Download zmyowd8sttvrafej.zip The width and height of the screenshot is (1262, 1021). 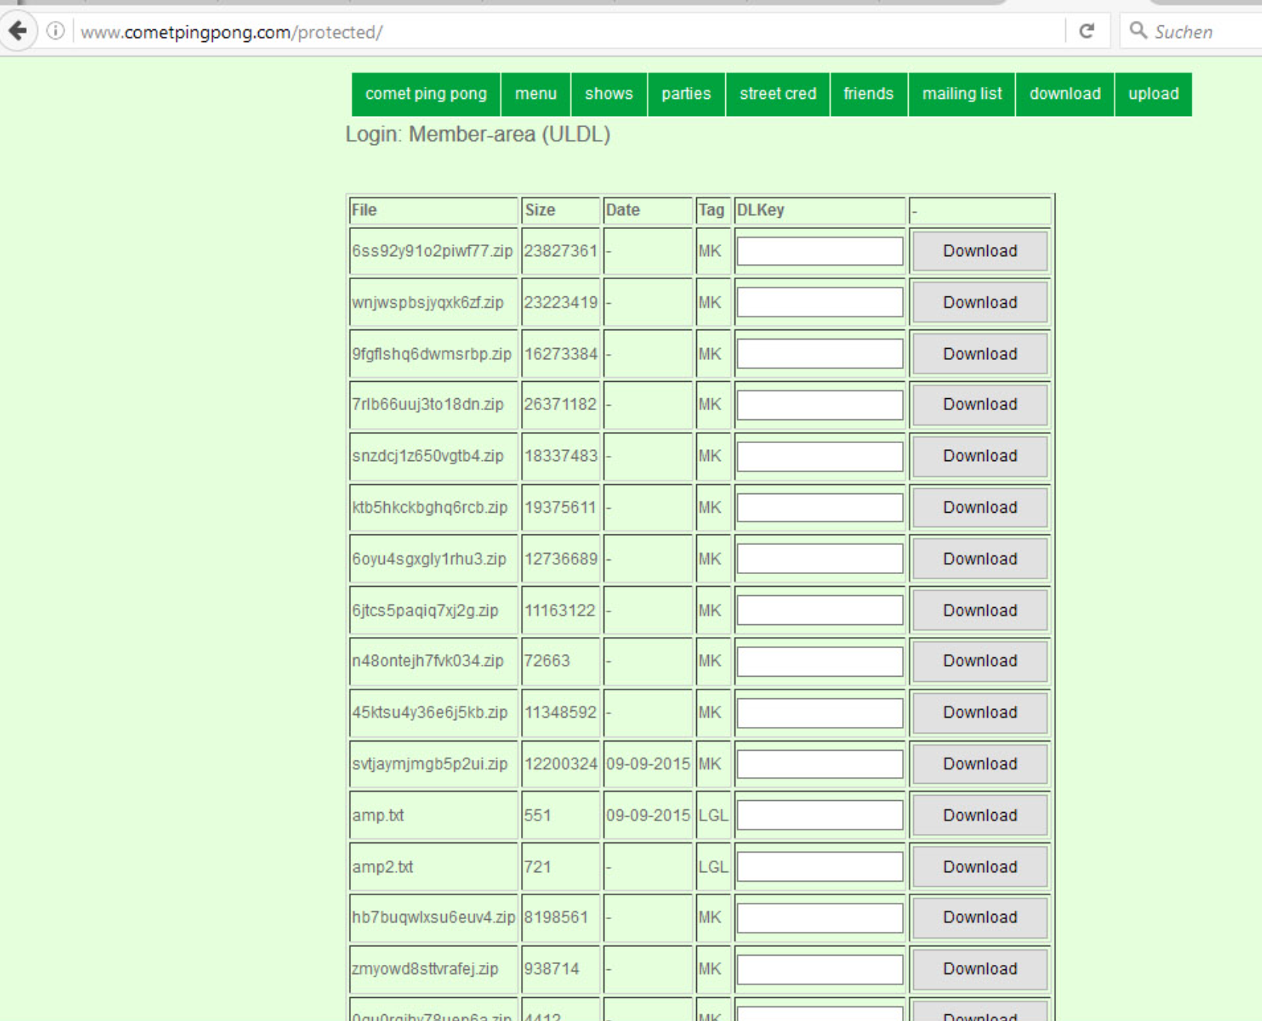pyautogui.click(x=980, y=969)
